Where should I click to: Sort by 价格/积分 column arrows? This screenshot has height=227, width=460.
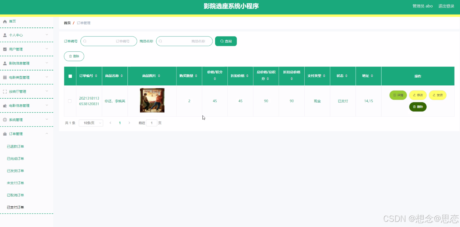click(x=215, y=79)
